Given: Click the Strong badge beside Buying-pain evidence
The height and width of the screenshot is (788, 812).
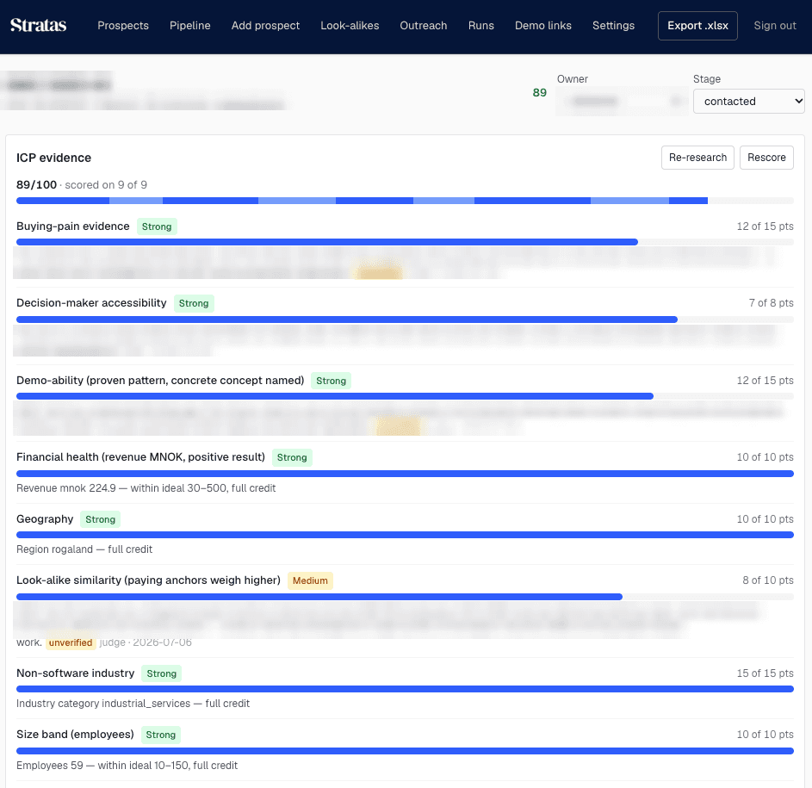Looking at the screenshot, I should point(157,226).
